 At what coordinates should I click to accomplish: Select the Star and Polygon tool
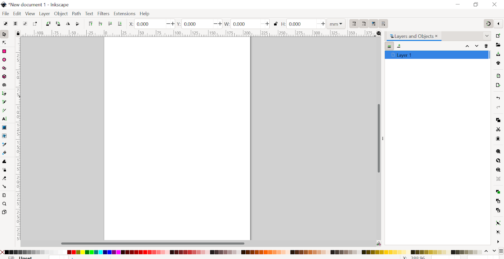pyautogui.click(x=4, y=68)
